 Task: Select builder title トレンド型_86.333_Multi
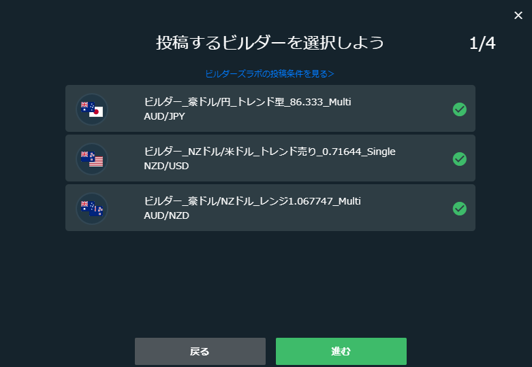coord(247,102)
